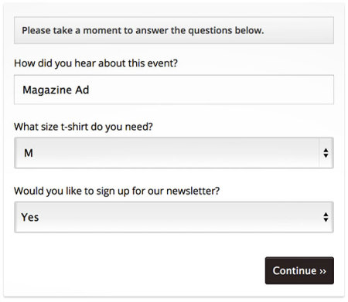Select the 'M' value in the size combo box

(x=29, y=153)
